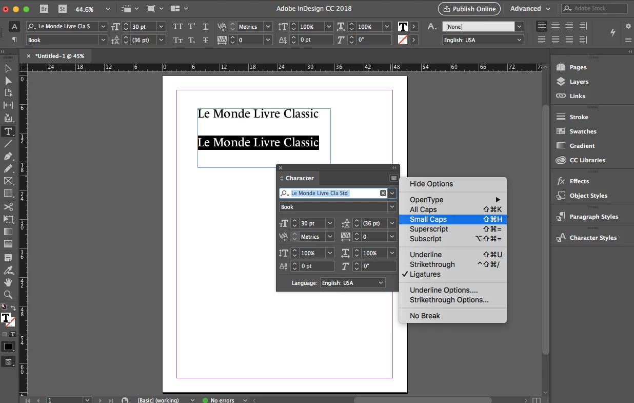
Task: Click the Adobe Stock search field
Action: [x=595, y=9]
